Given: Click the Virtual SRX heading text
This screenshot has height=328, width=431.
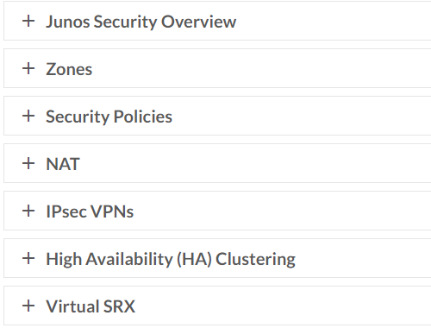Looking at the screenshot, I should pyautogui.click(x=91, y=306).
